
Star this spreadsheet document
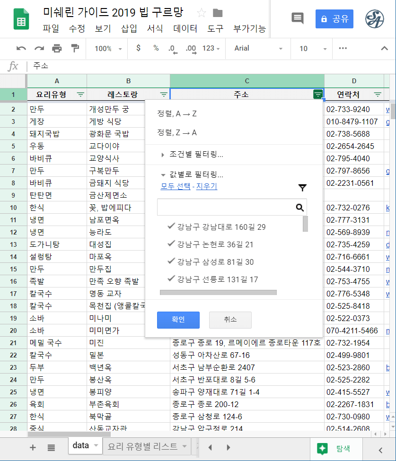point(201,13)
